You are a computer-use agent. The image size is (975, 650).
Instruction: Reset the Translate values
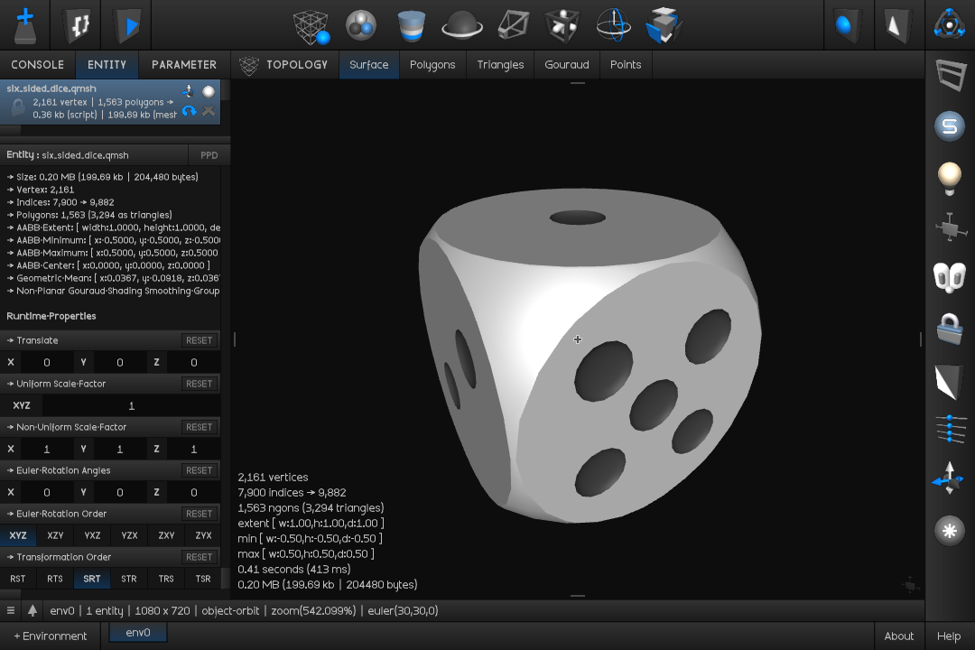[199, 340]
